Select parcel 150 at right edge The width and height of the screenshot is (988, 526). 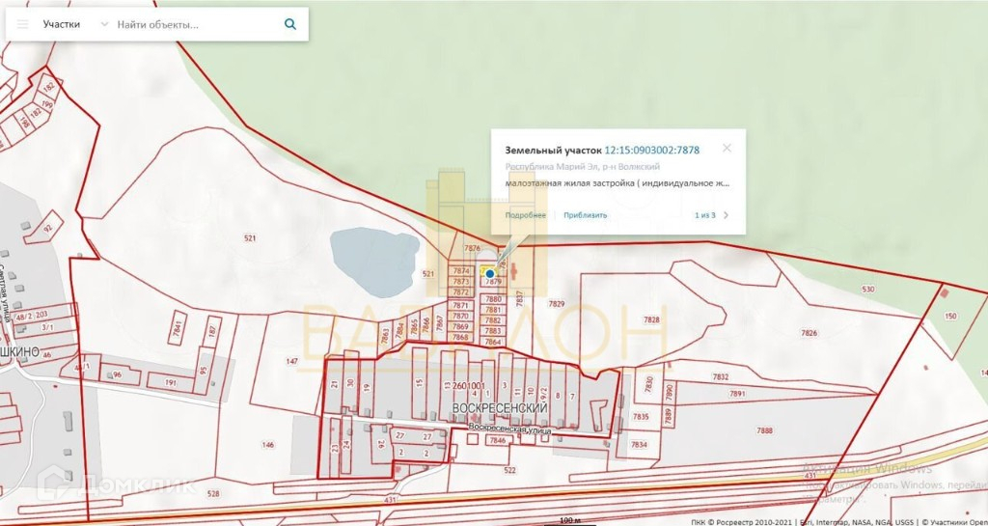(x=950, y=317)
